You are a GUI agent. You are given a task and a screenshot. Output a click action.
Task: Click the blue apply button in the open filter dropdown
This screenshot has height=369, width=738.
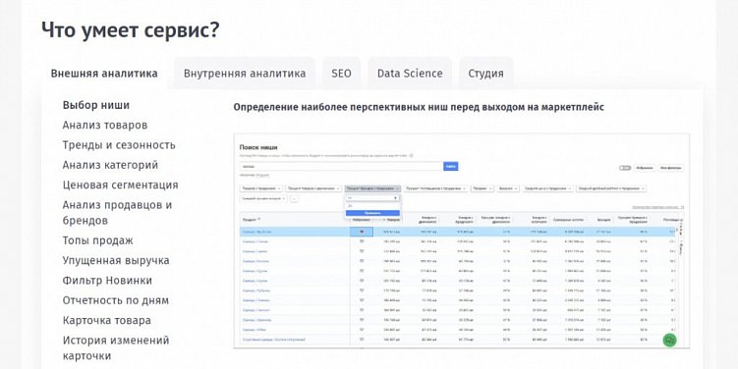(x=372, y=213)
